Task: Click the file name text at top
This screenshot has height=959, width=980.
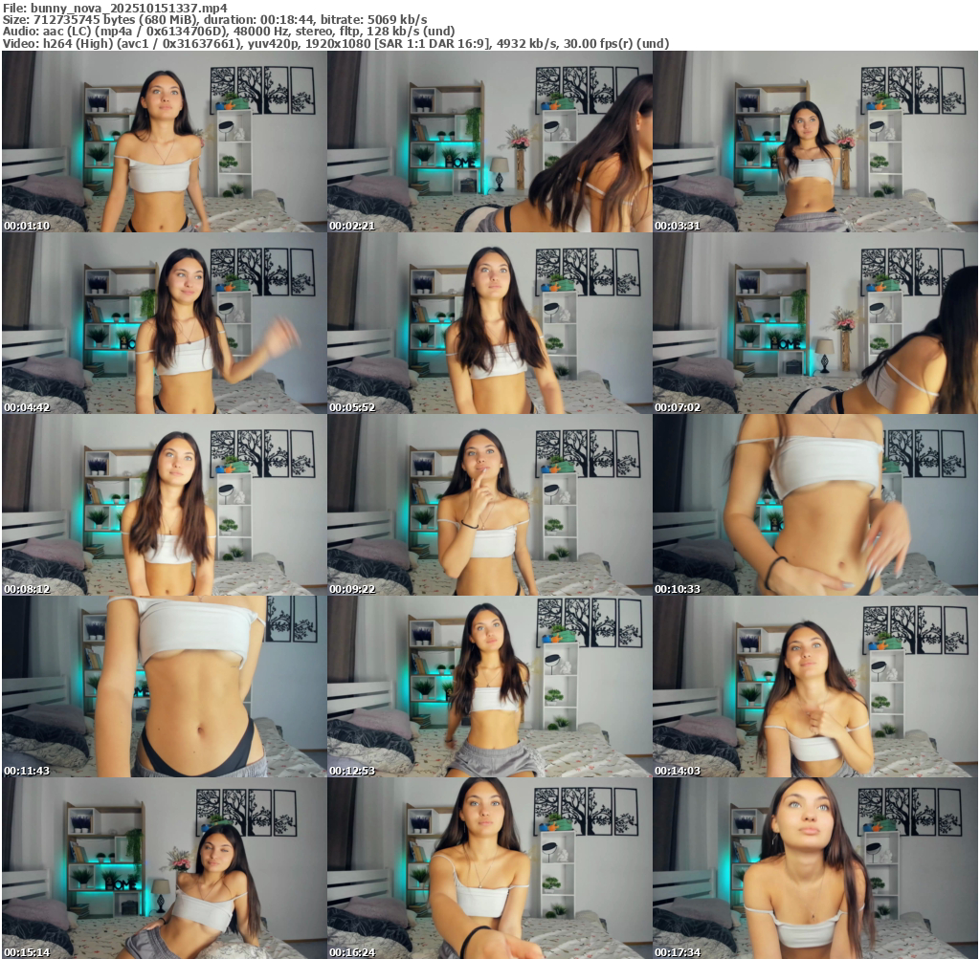Action: point(115,7)
